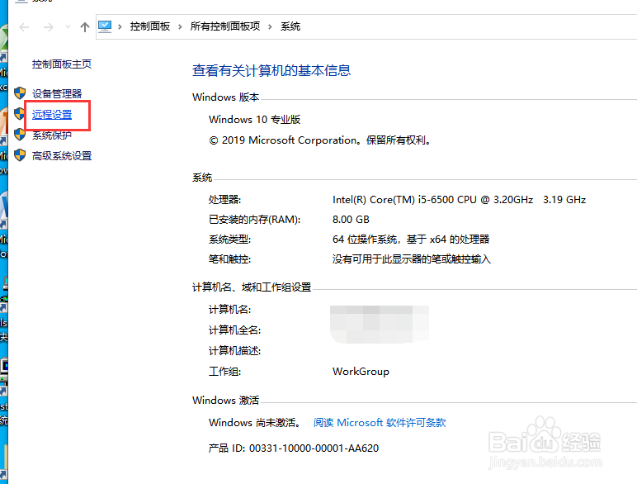
Task: Open 远程设置 link
Action: (52, 115)
